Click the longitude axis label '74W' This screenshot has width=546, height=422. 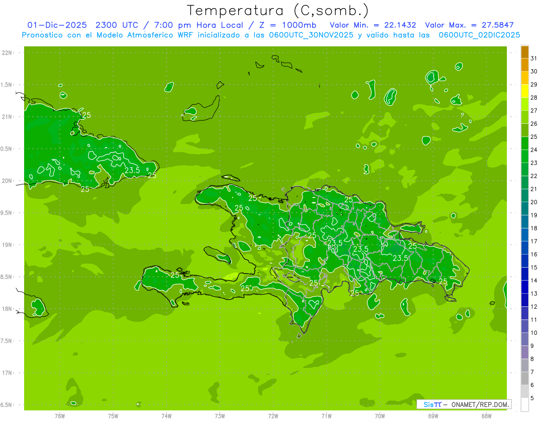pos(166,416)
